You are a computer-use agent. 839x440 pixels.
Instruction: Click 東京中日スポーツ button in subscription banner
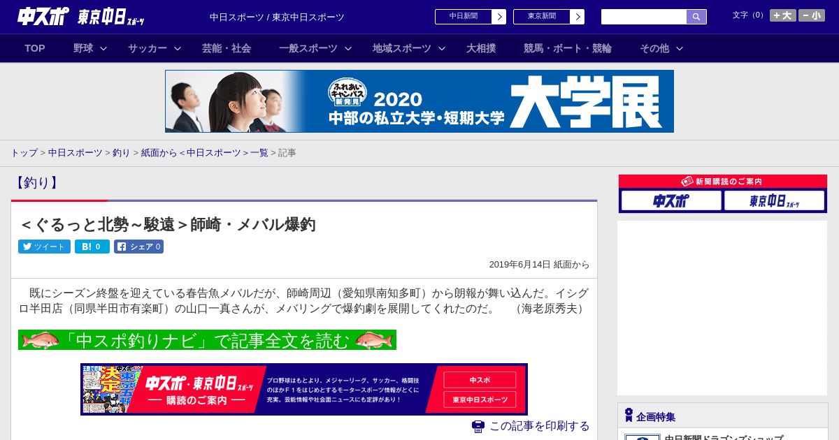[x=480, y=399]
